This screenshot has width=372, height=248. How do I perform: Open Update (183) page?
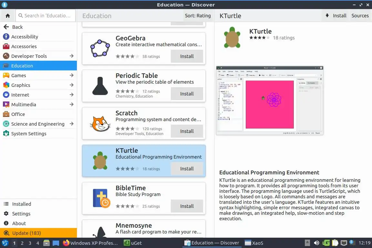click(x=38, y=233)
